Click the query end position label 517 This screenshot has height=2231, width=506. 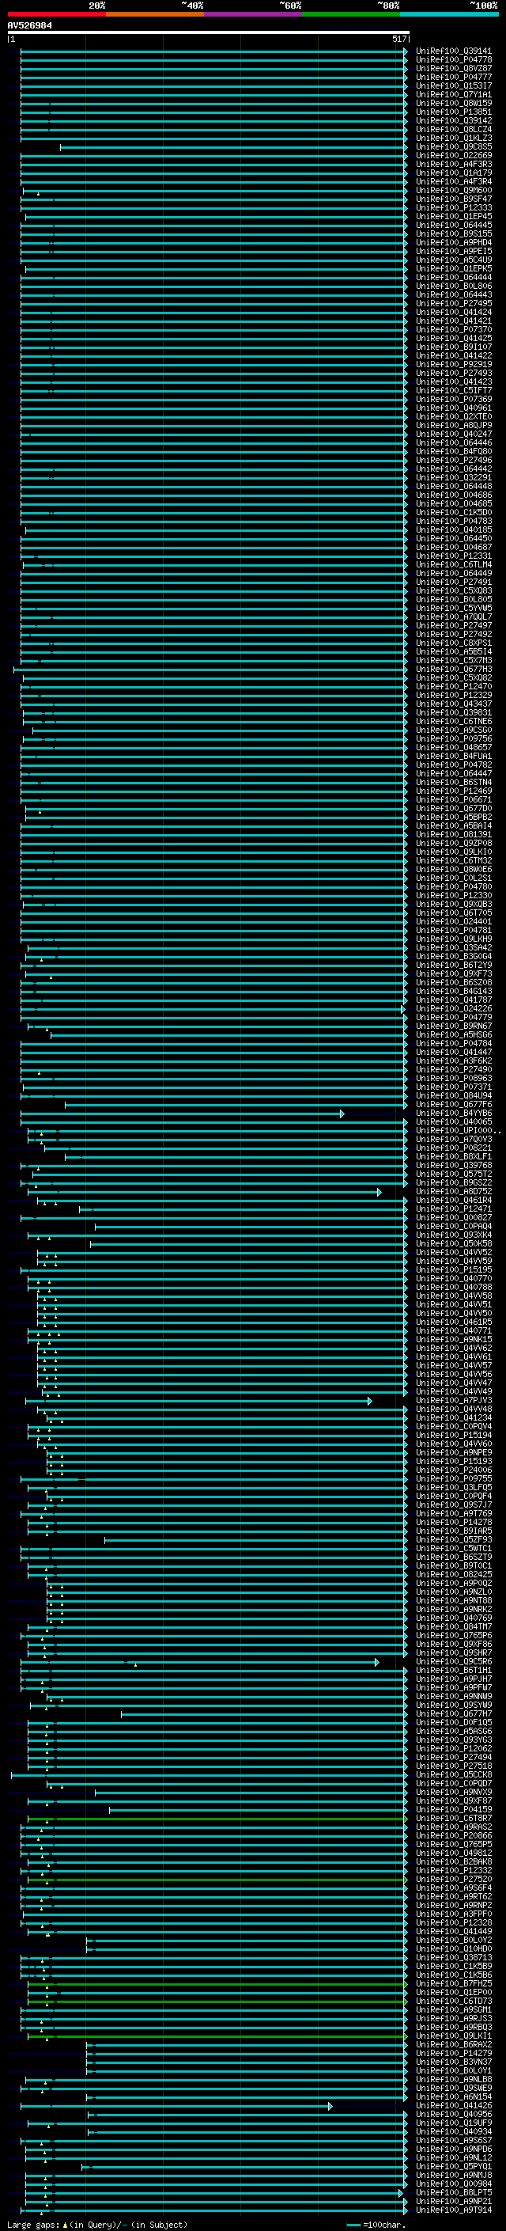click(398, 39)
